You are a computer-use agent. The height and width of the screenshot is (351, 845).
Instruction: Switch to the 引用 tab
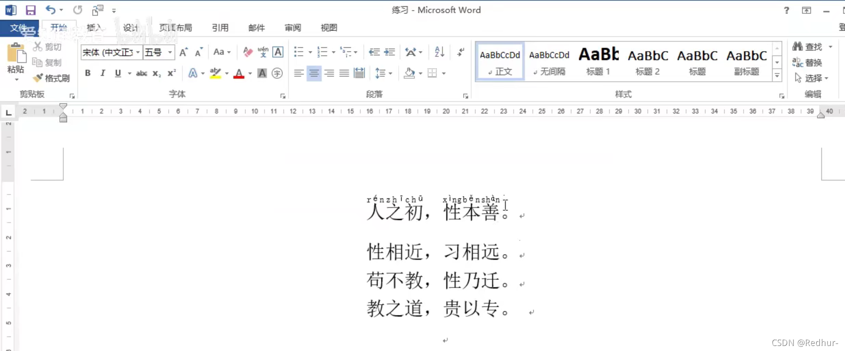220,28
